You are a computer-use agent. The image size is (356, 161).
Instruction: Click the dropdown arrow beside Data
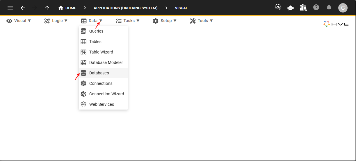coord(101,21)
